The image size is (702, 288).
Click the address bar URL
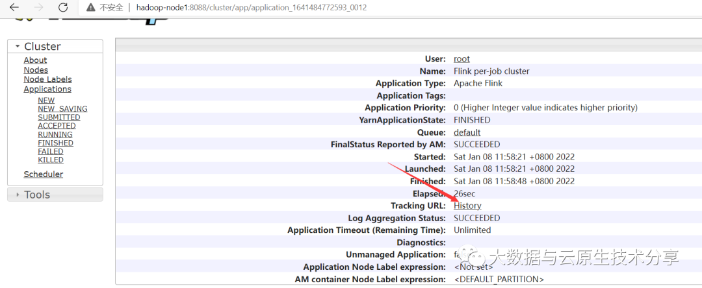(x=252, y=8)
